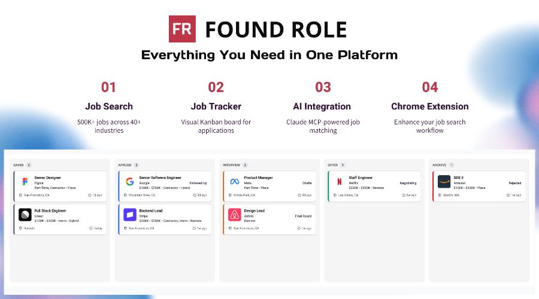This screenshot has height=299, width=539.
Task: Click the Rejected status on SDE II card
Action: 515,183
